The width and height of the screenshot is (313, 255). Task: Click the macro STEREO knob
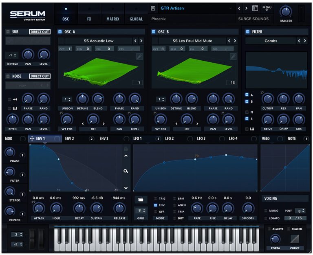[10, 191]
